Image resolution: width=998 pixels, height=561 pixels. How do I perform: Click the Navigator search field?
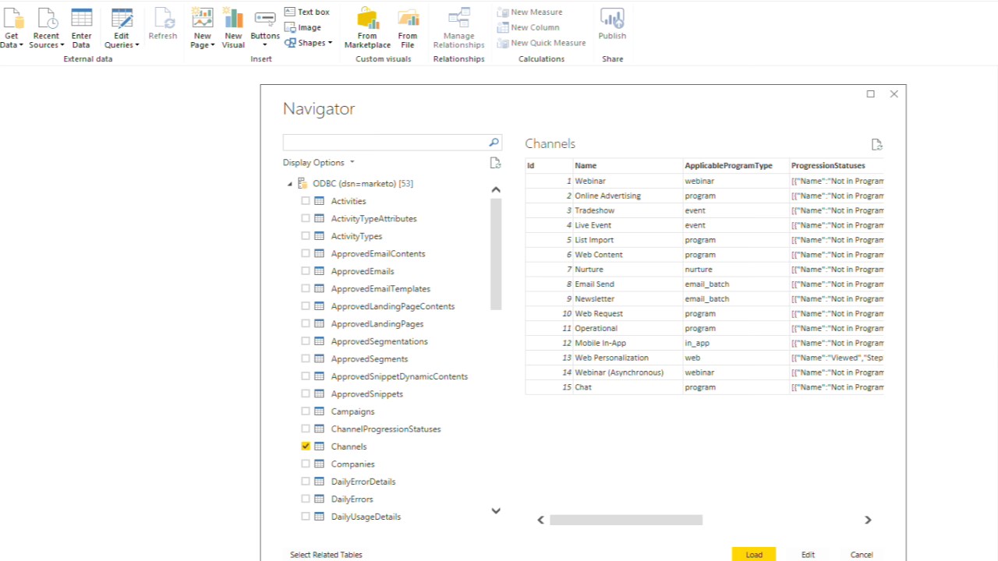[x=385, y=143]
